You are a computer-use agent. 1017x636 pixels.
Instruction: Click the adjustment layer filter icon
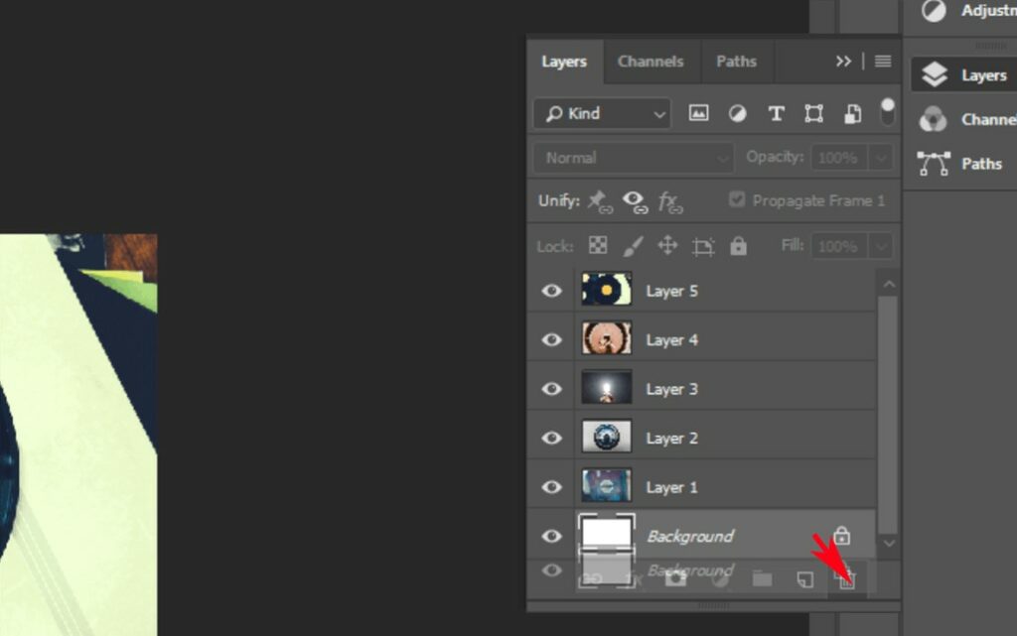[x=737, y=114]
